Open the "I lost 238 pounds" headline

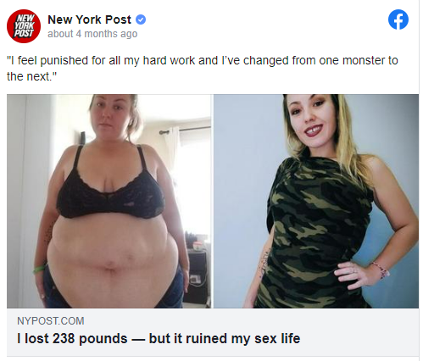tap(159, 339)
